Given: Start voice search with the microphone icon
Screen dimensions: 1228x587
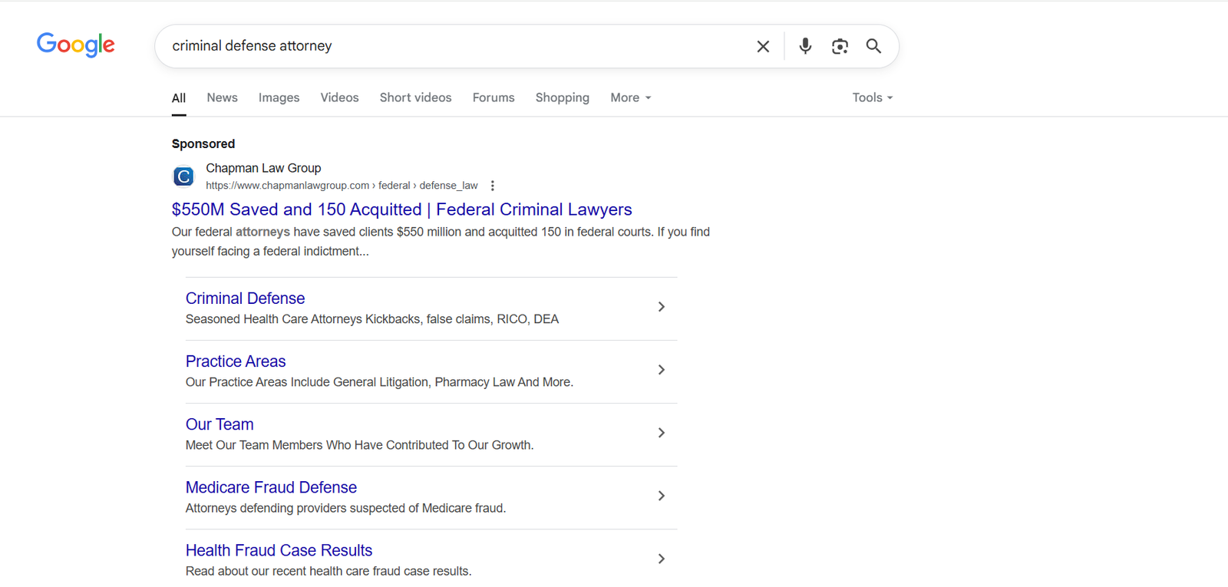Looking at the screenshot, I should [805, 46].
